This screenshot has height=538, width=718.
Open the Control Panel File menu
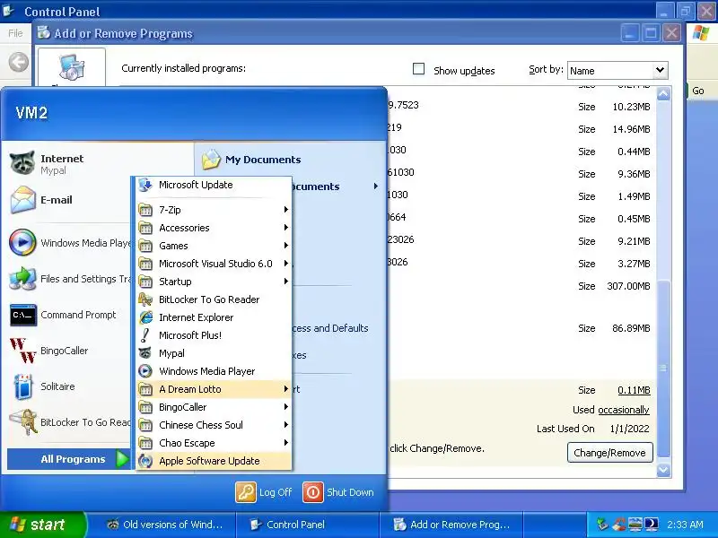point(15,33)
